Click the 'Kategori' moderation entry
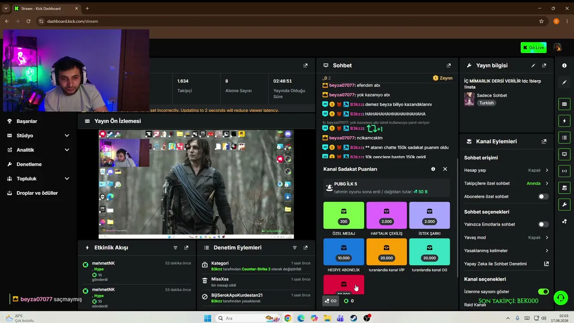Image resolution: width=574 pixels, height=323 pixels. point(256,266)
